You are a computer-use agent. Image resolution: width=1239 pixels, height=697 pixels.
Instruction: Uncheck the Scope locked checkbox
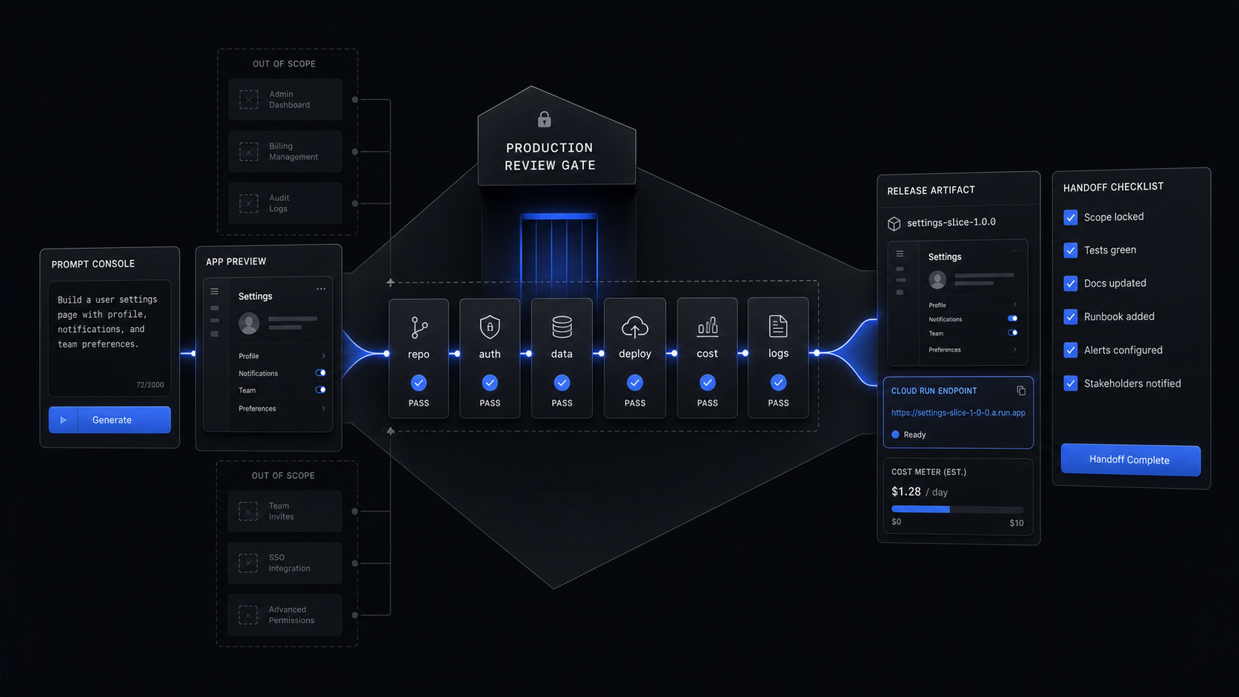(1071, 217)
